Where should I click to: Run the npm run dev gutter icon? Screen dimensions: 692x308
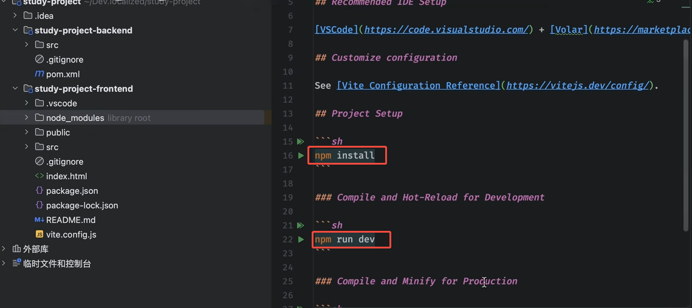[x=301, y=239]
